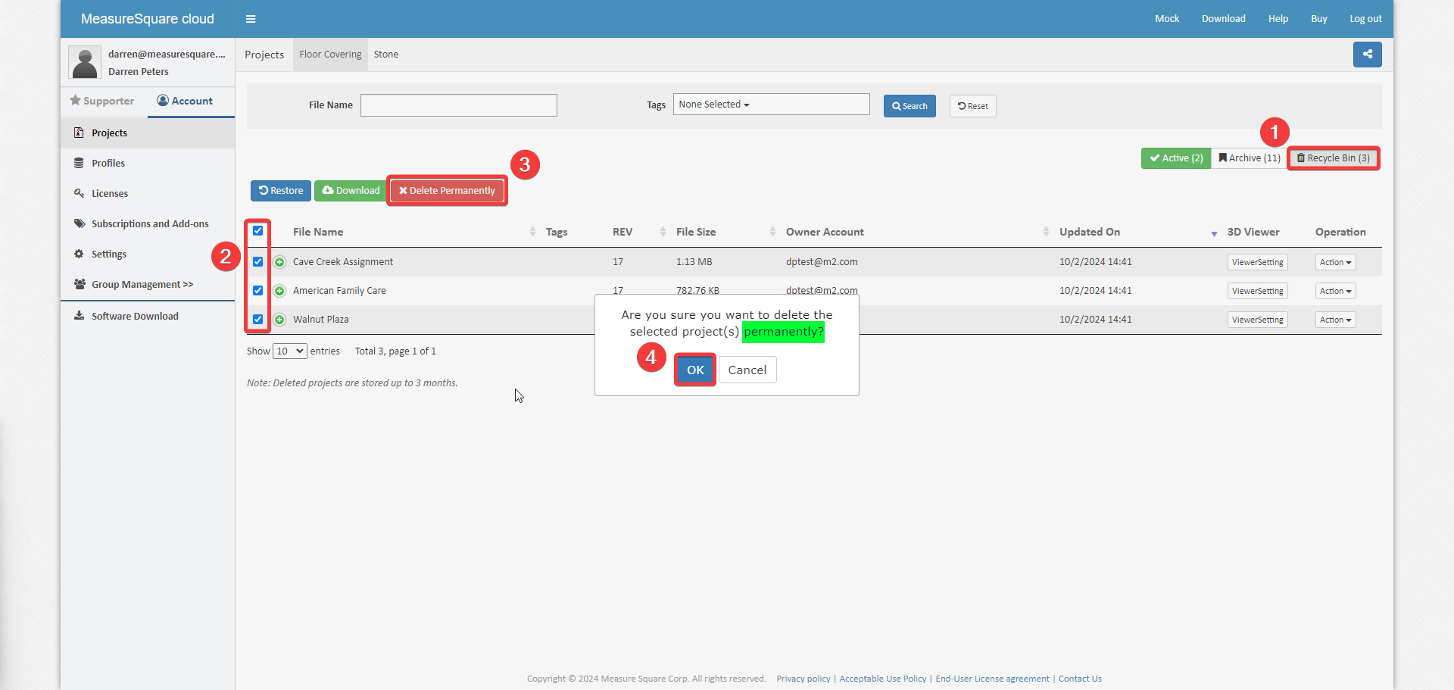1454x690 pixels.
Task: Click the Restore button
Action: click(x=281, y=191)
